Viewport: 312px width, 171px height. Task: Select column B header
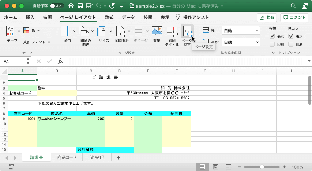[x=57, y=71]
